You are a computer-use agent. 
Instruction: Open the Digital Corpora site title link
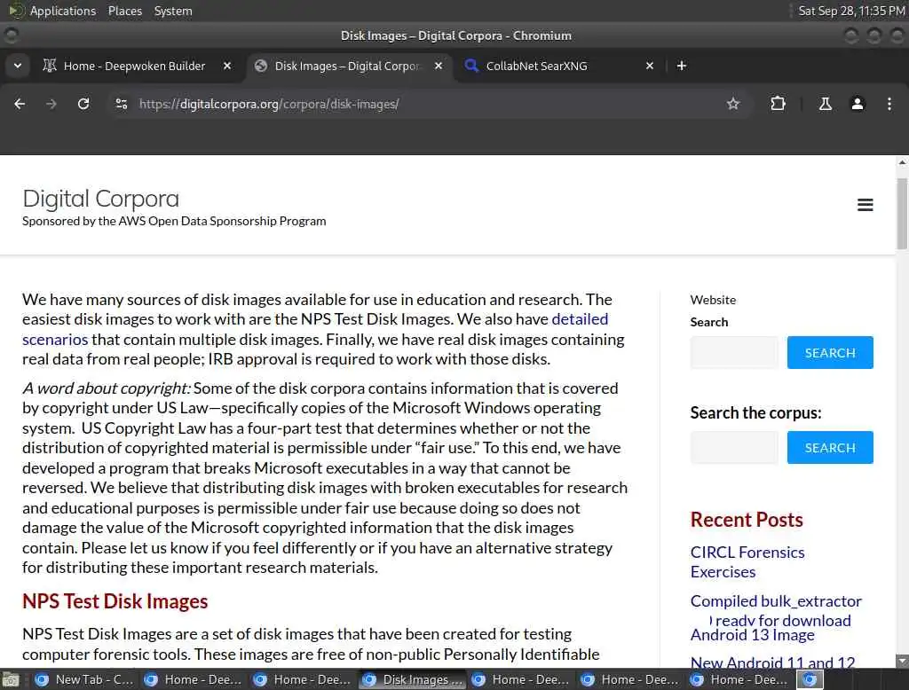coord(101,199)
